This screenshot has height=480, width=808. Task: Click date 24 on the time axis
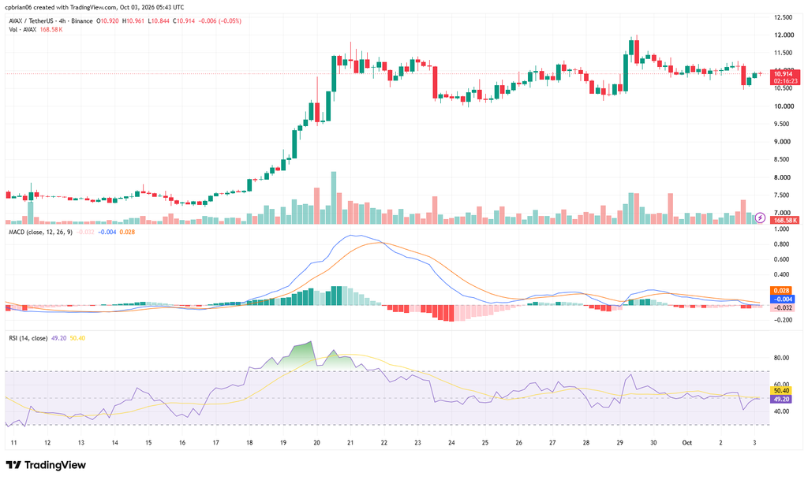[x=451, y=443]
